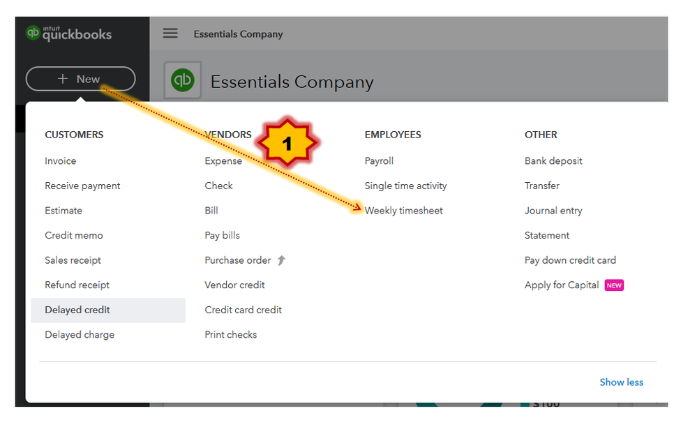Choose Receive payment
Viewport: 697px width, 427px height.
click(x=82, y=186)
